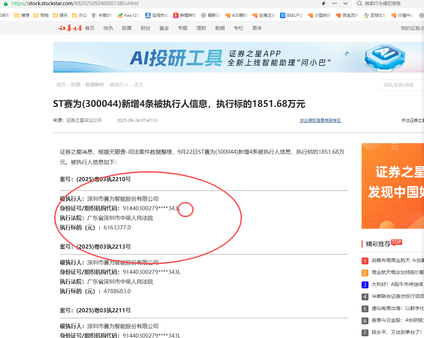Viewport: 424px width, 338px height.
Task: Open the 哔哩哔哩 bookmark
Action: (x=185, y=15)
